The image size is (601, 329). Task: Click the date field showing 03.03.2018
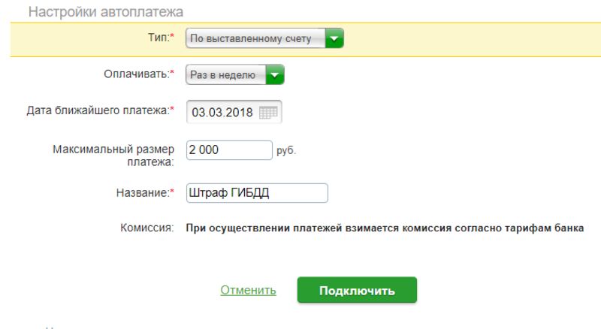click(x=223, y=113)
